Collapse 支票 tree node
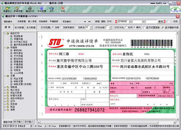The image size is (181, 130). pyautogui.click(x=5, y=76)
